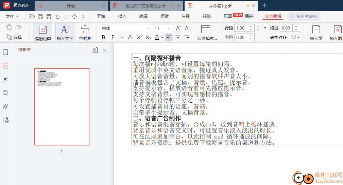Open the comments sidebar panel
Screen dimensions: 343x185
(x=5, y=79)
